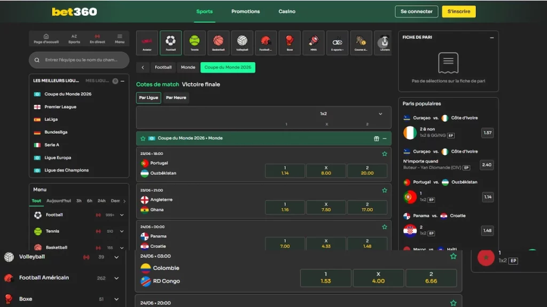Open the Promotions top navigation tab
Screen dimensions: 547x307
(x=246, y=12)
